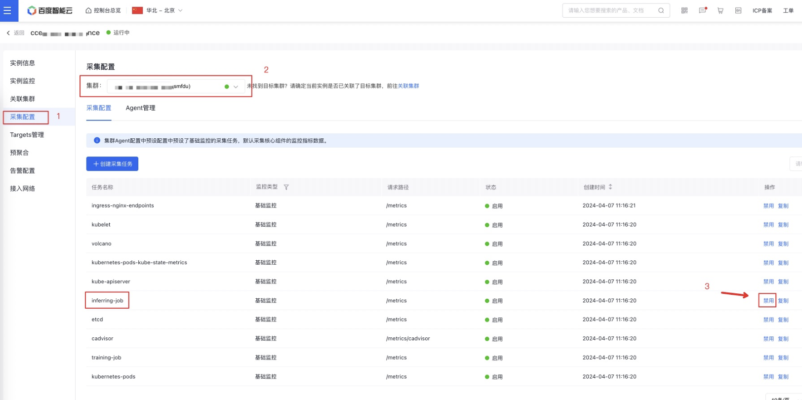Open 告警配置 in the sidebar
Viewport: 802px width, 400px height.
tap(23, 171)
